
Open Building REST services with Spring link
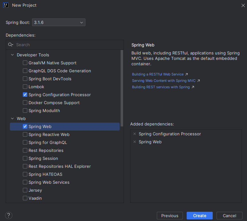point(161,87)
